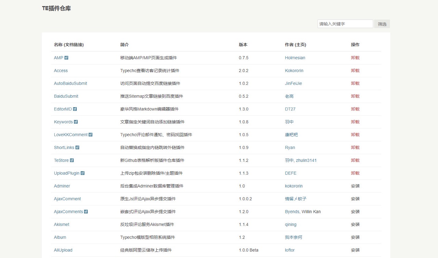Visit author zhulin3141's homepage link

click(x=306, y=160)
